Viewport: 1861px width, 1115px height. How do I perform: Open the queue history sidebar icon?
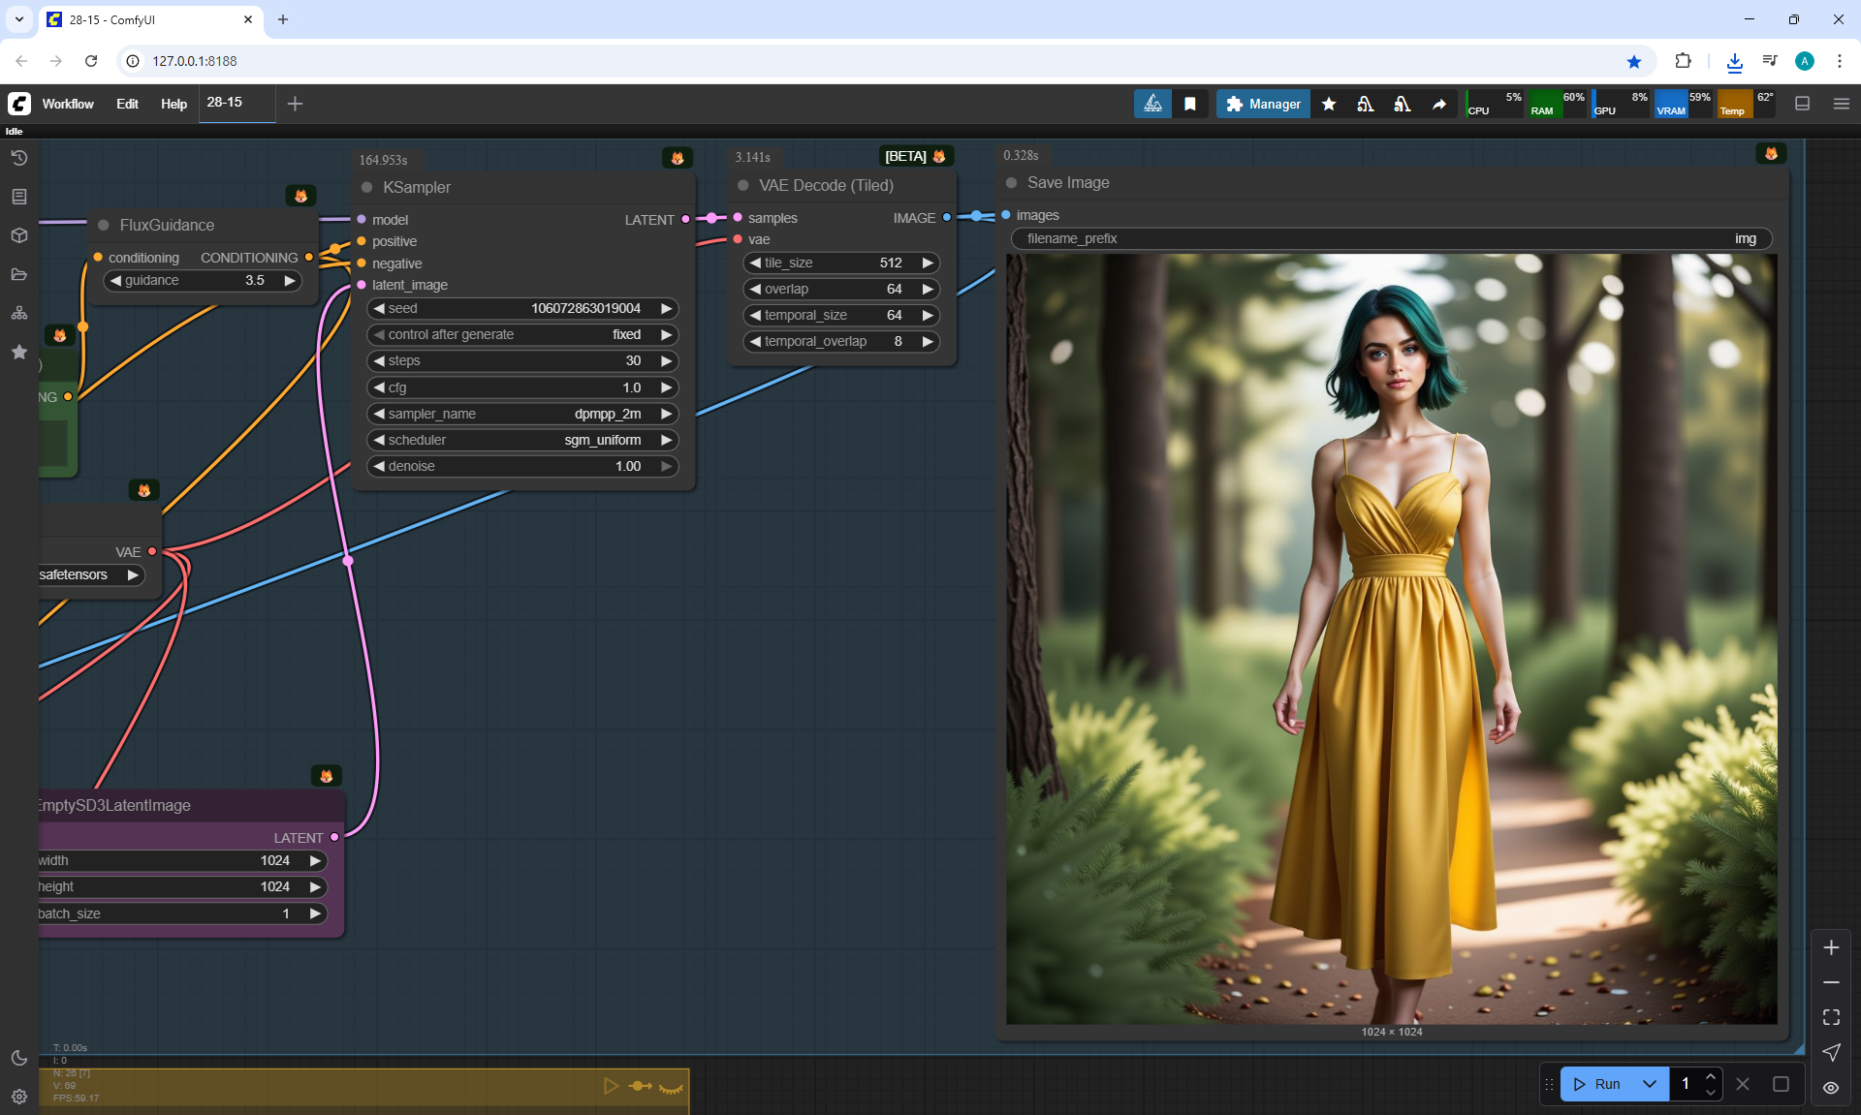[18, 158]
